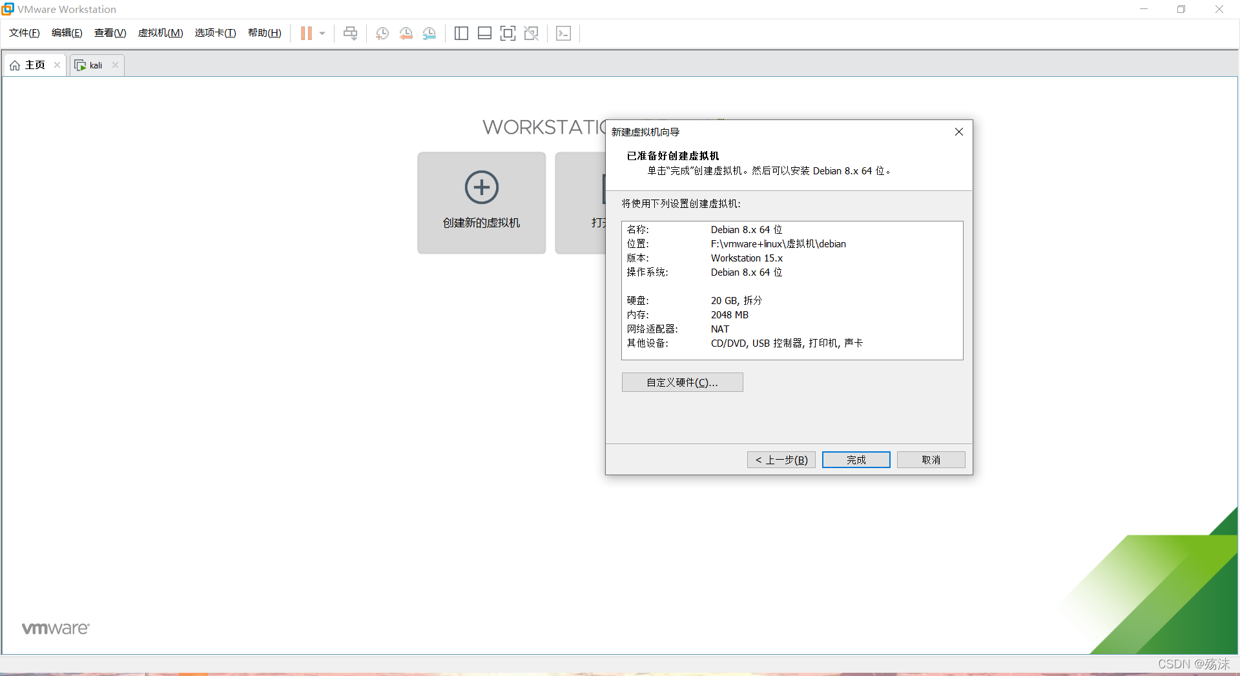Open the console view icon
The height and width of the screenshot is (676, 1240).
(563, 34)
